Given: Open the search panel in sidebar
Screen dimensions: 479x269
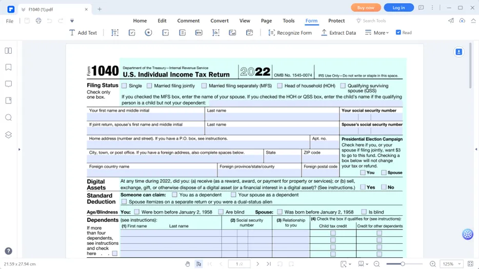Looking at the screenshot, I should point(9,117).
